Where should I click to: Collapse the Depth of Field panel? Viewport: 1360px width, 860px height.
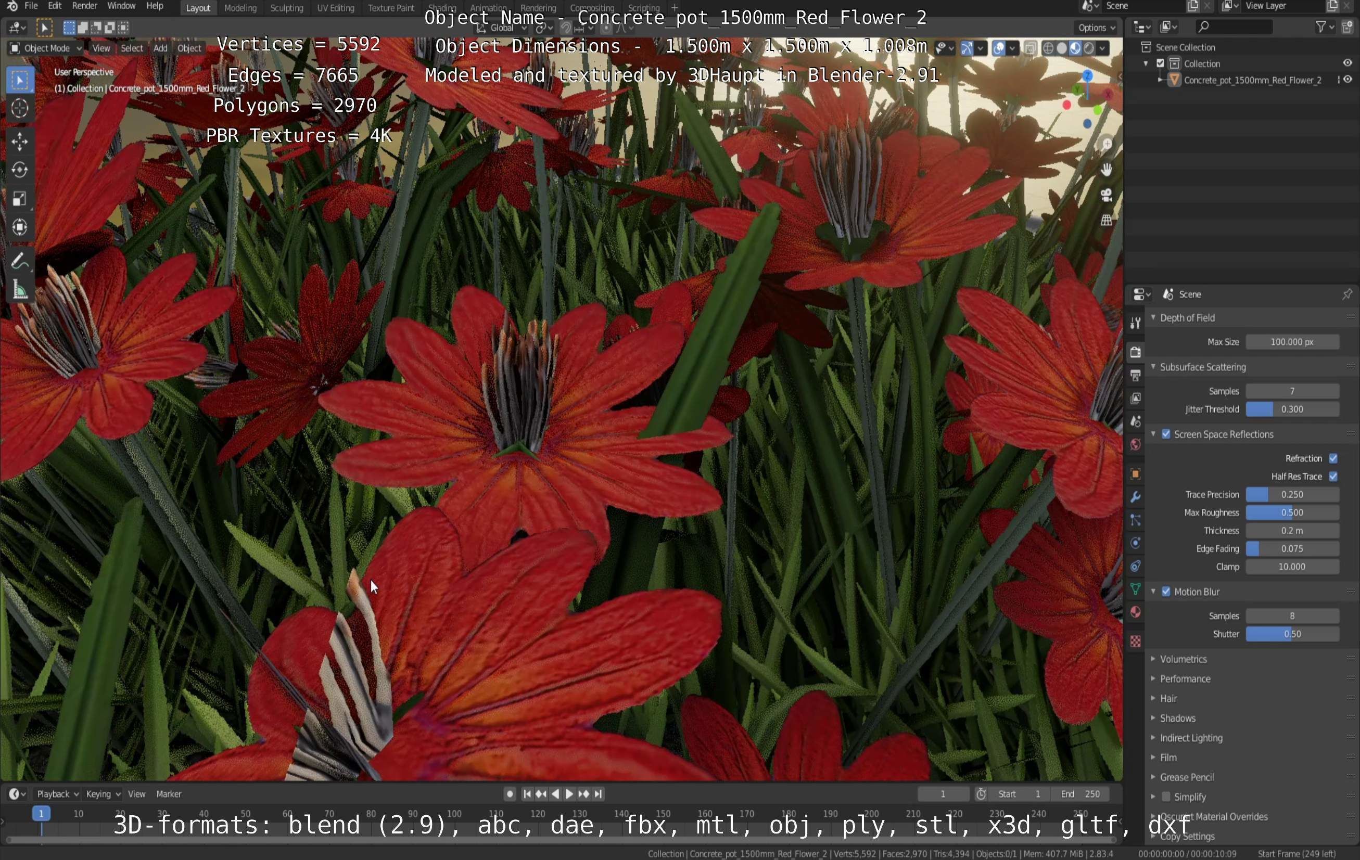tap(1153, 318)
